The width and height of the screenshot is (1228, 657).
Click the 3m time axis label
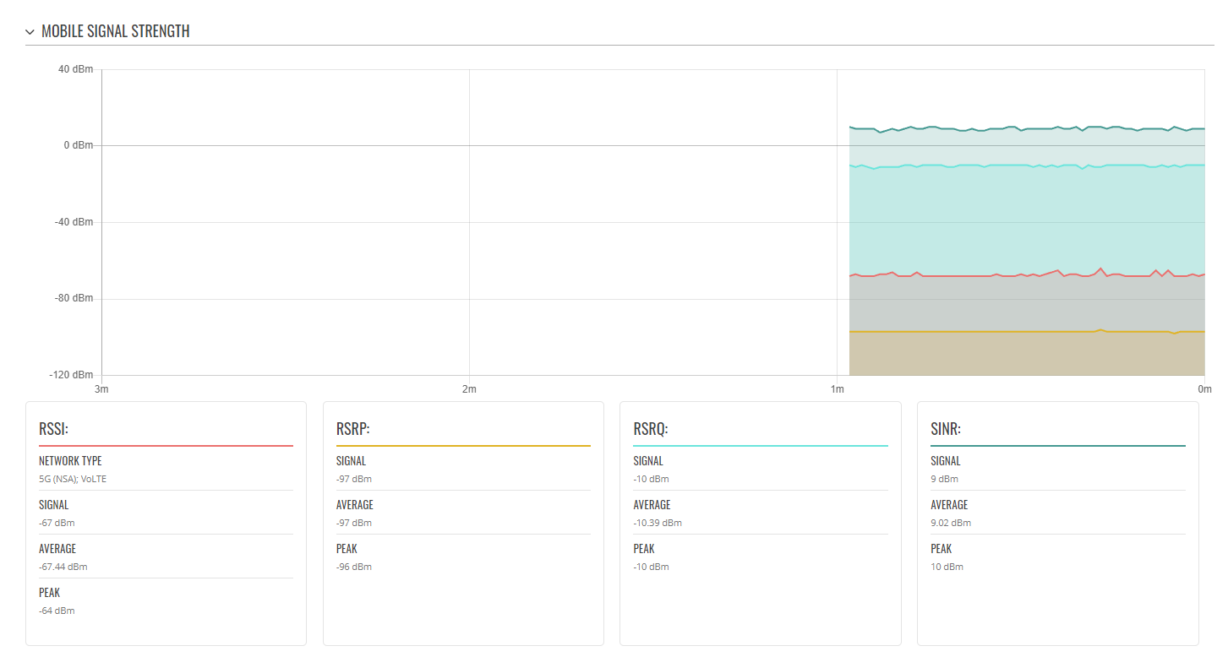tap(101, 389)
